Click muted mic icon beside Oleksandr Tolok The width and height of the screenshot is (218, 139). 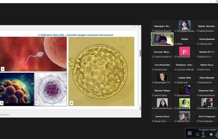175,121
